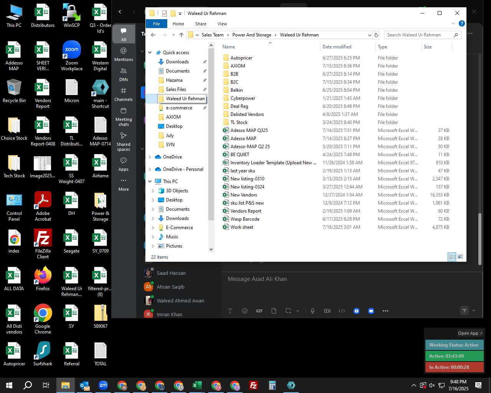Open Waleed Ahmed Awan chat in Zoom
Image resolution: width=491 pixels, height=393 pixels.
(x=180, y=301)
